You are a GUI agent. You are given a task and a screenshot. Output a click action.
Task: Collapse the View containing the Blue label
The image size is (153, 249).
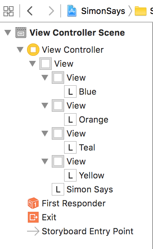coord(45,78)
